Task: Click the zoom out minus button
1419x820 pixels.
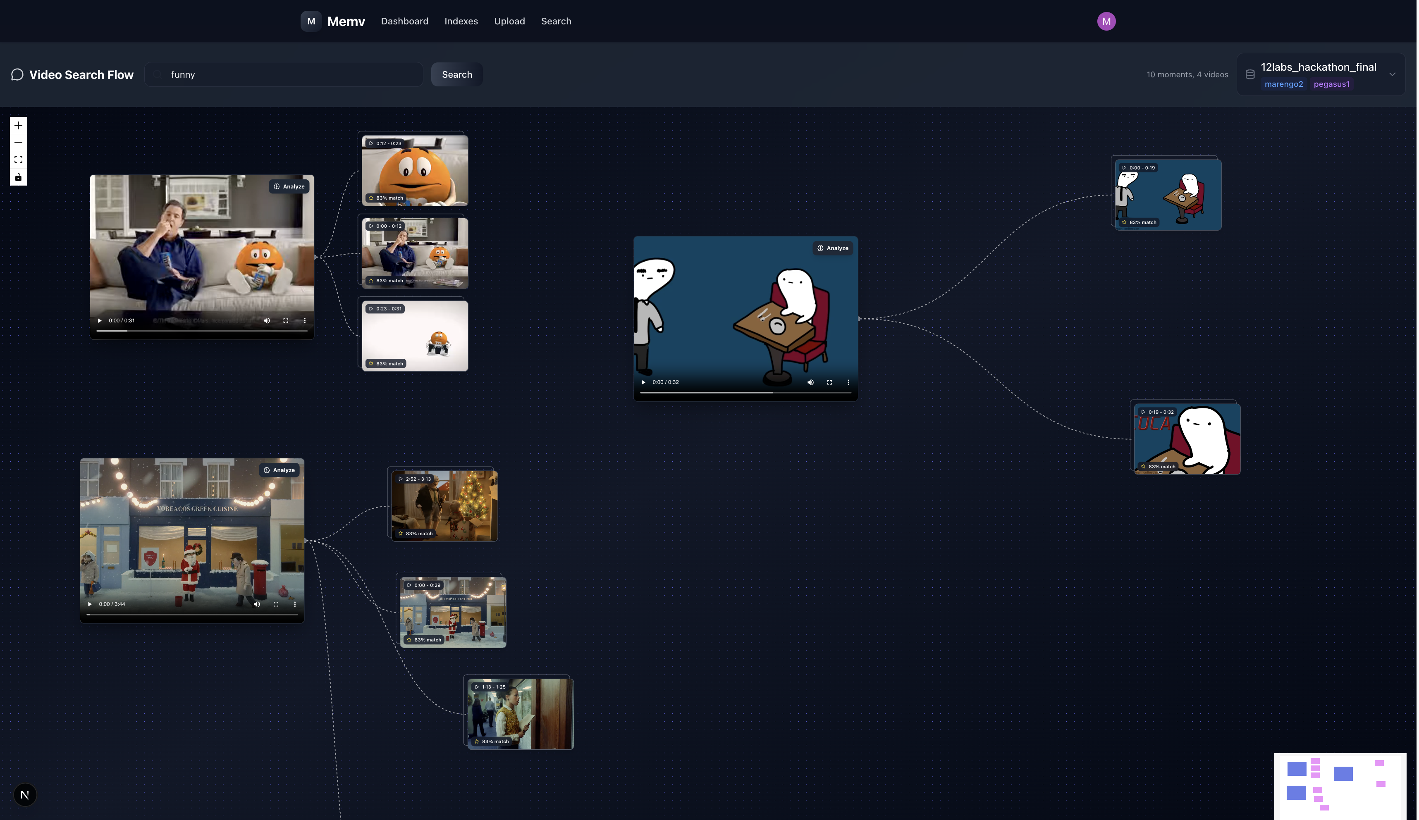Action: click(18, 143)
